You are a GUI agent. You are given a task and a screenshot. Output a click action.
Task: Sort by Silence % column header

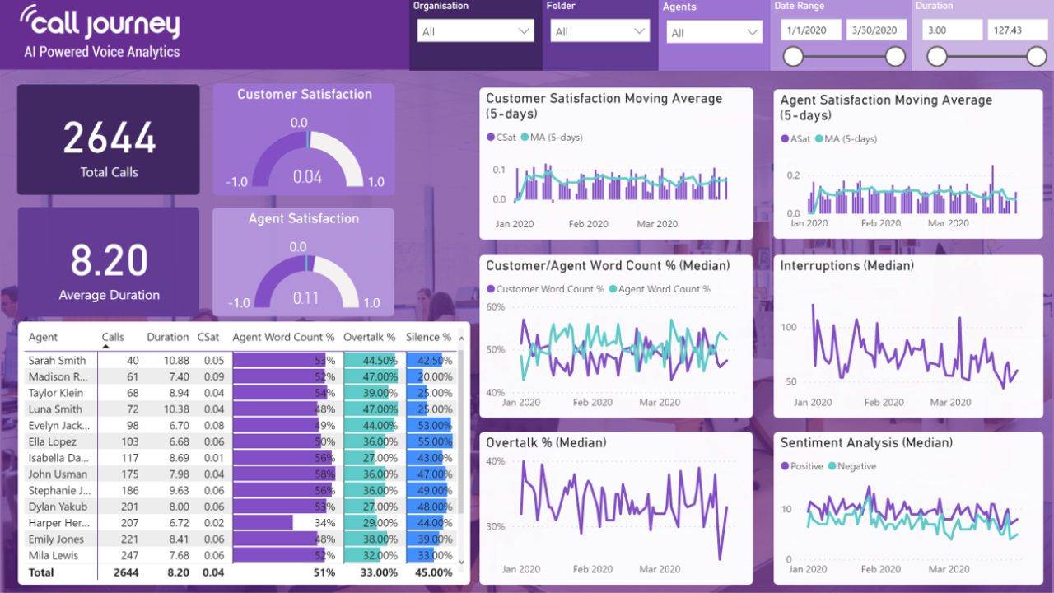(x=428, y=337)
